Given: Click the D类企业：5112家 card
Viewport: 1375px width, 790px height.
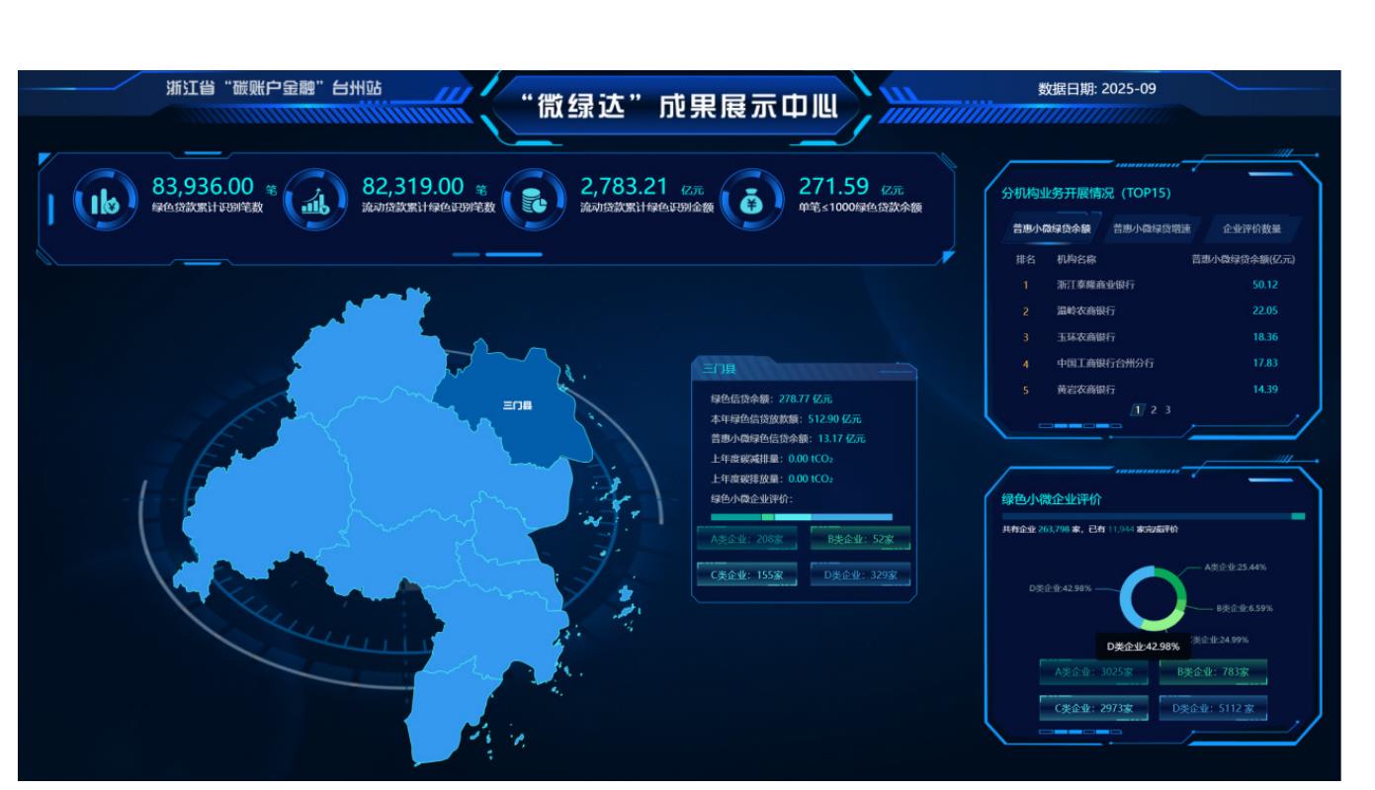Looking at the screenshot, I should coord(1213,708).
